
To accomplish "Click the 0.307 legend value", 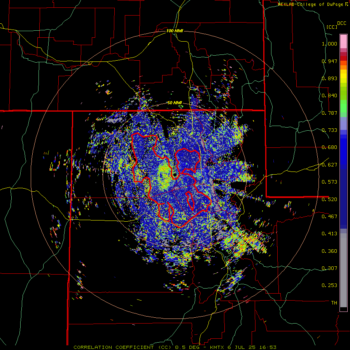I will click(329, 268).
